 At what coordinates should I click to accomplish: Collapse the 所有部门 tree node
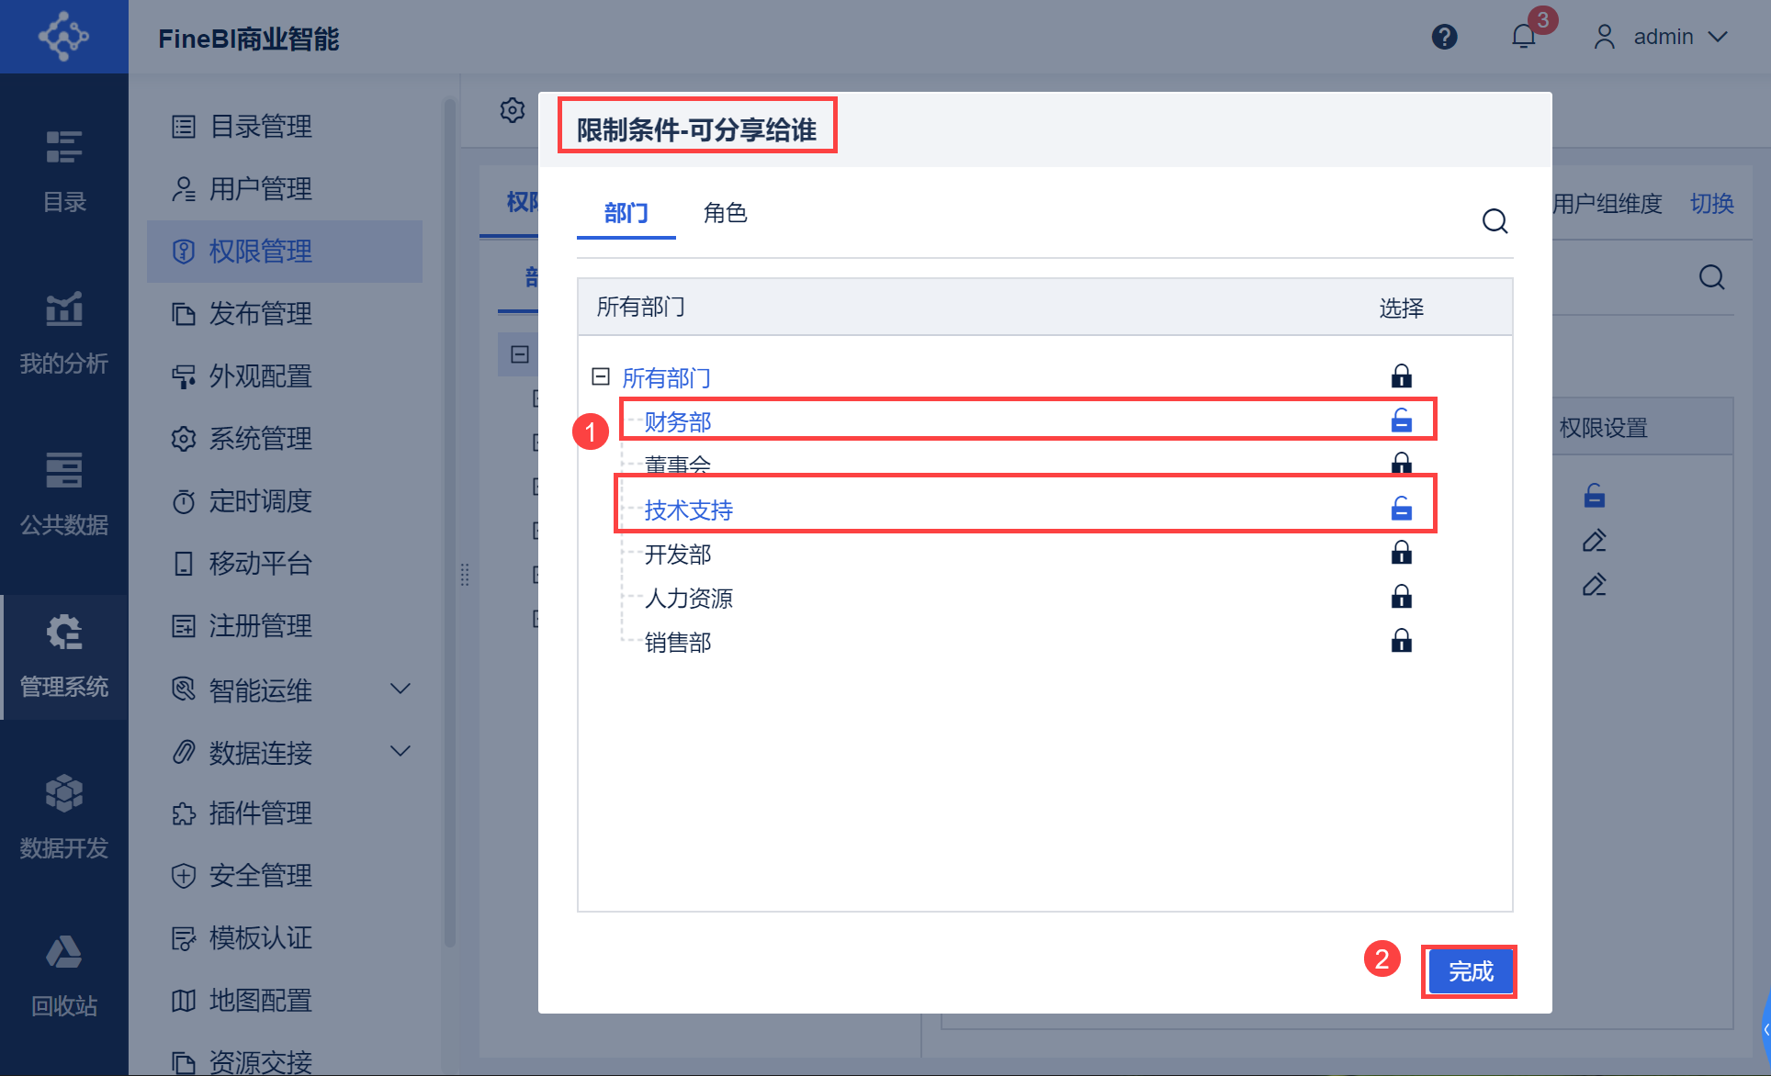point(601,376)
